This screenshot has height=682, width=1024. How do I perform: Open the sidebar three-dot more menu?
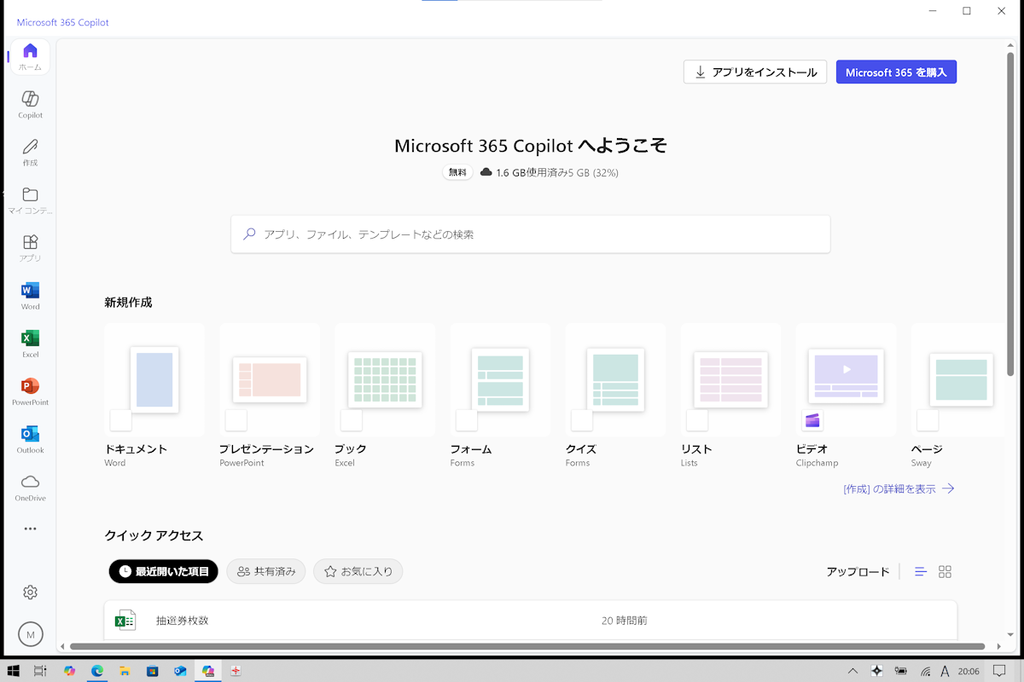30,529
